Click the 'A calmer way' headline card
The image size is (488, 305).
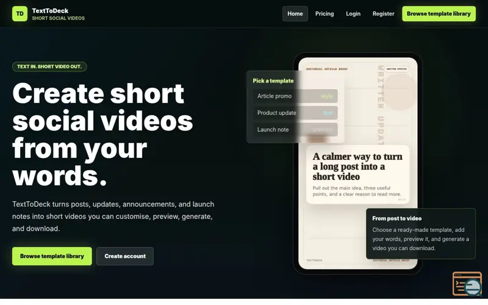[357, 174]
